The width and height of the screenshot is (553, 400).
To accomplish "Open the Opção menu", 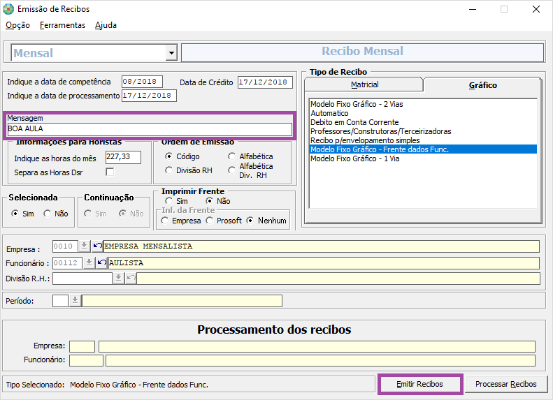I will pos(17,25).
